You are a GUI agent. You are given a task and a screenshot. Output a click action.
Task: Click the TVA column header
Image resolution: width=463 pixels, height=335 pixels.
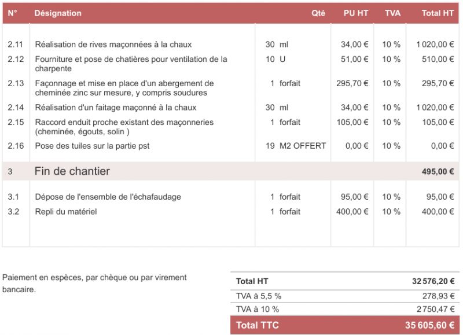click(x=392, y=13)
